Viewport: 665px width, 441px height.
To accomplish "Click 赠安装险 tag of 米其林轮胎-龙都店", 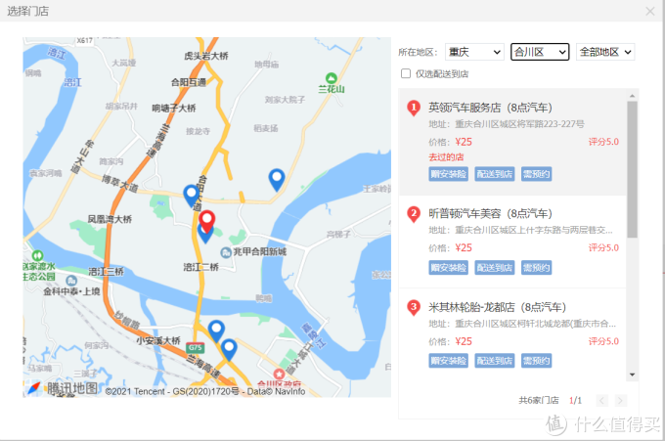I will tap(448, 361).
